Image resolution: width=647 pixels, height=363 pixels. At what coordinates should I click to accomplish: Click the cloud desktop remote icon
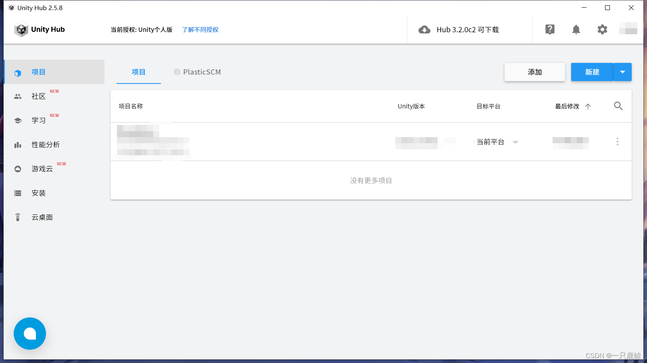tap(18, 217)
